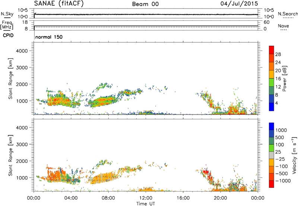Select the '20' label on Power color bar

pyautogui.click(x=278, y=71)
